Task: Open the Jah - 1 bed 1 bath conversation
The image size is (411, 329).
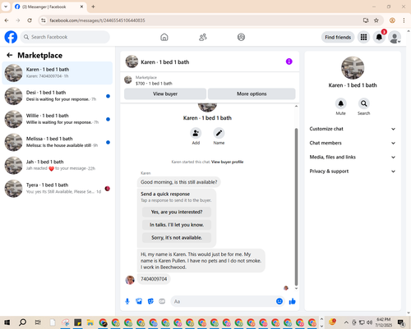Action: pyautogui.click(x=58, y=165)
